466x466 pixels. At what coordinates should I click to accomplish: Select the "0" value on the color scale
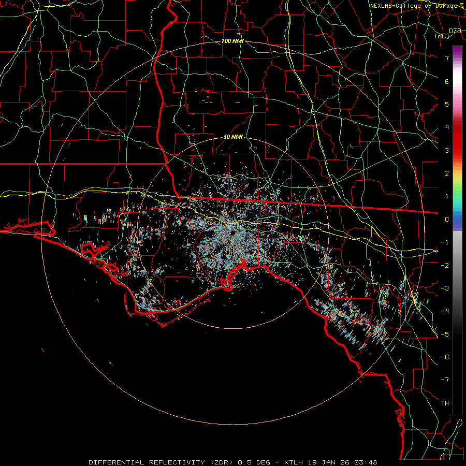point(447,220)
